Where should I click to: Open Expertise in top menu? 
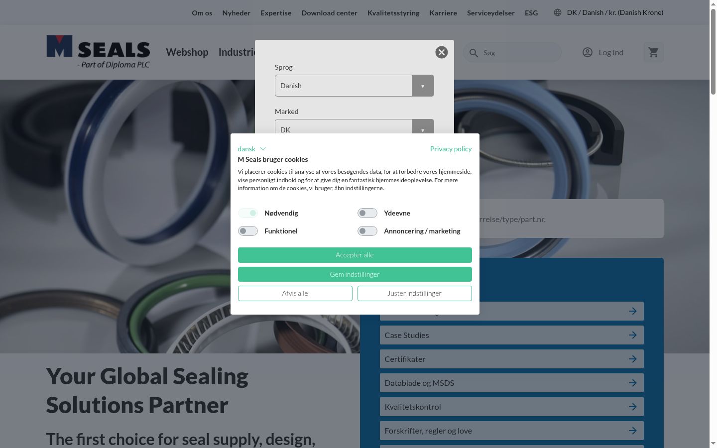(x=276, y=13)
